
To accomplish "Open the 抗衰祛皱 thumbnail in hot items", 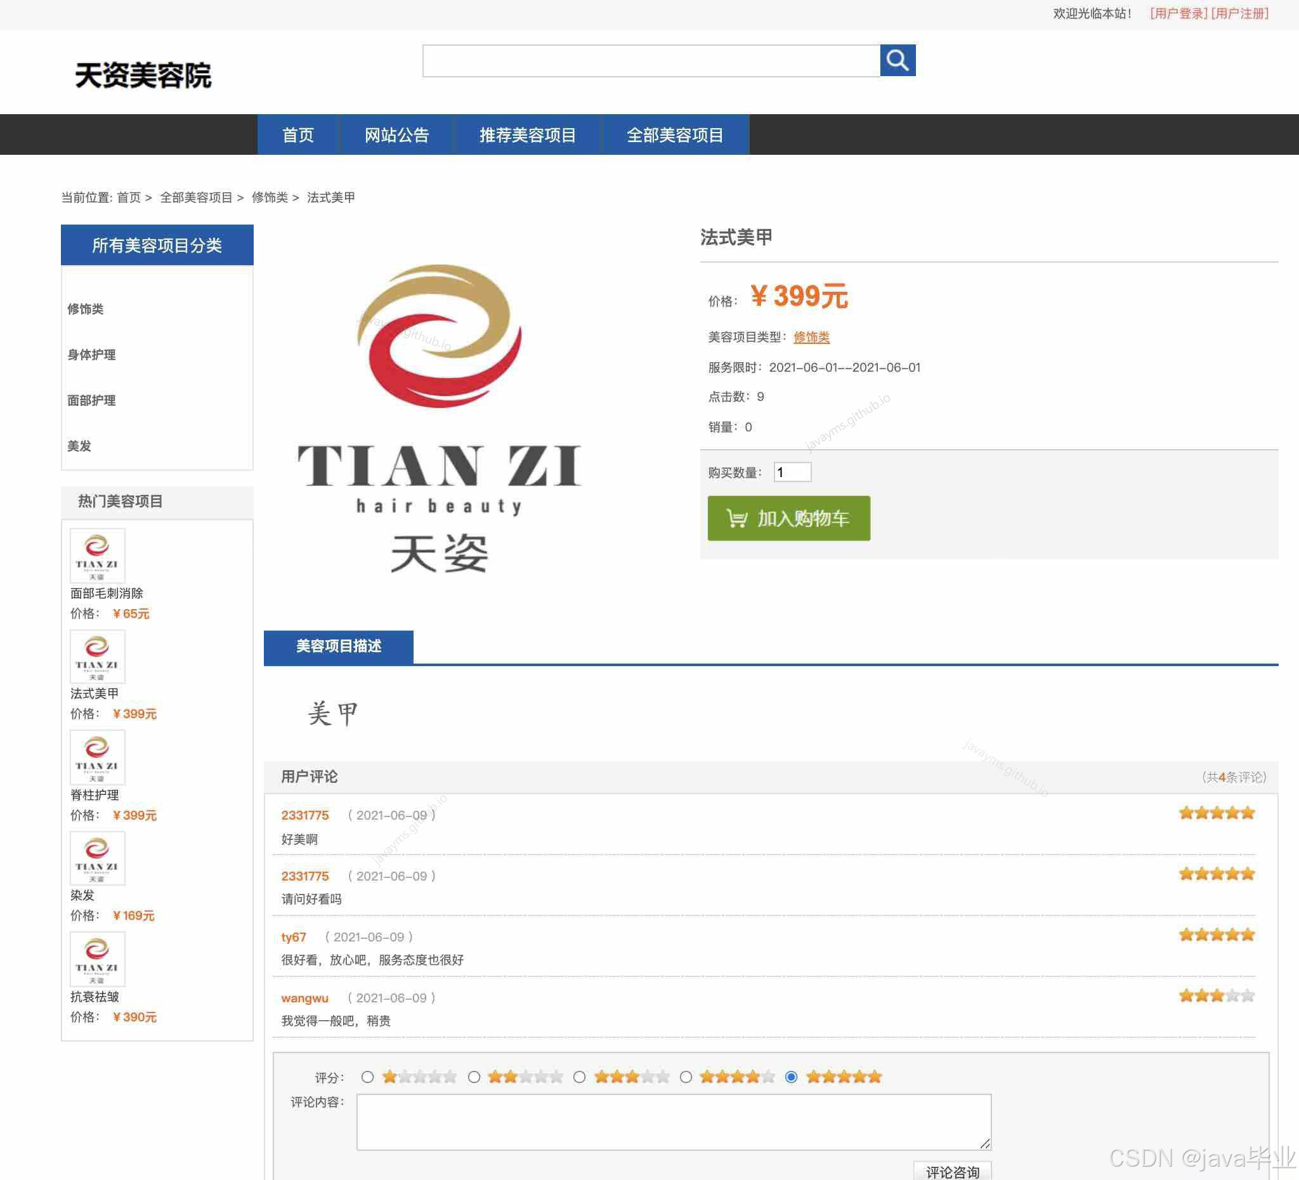I will tap(97, 959).
